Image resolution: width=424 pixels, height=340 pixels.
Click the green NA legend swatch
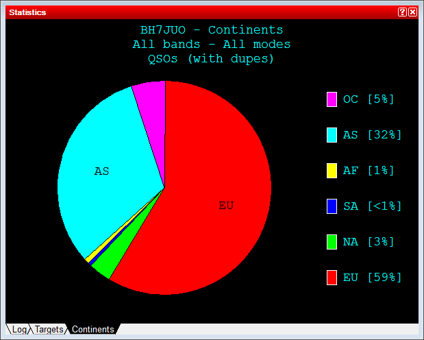pos(332,242)
